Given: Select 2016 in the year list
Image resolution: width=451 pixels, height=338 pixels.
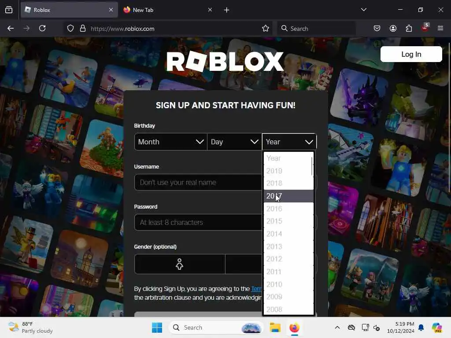Looking at the screenshot, I should click(x=288, y=209).
